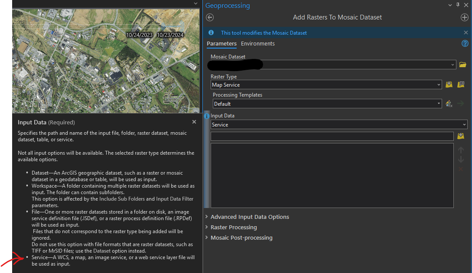The height and width of the screenshot is (273, 472).
Task: Click the edit Processing Templates functions icon
Action: click(x=449, y=104)
